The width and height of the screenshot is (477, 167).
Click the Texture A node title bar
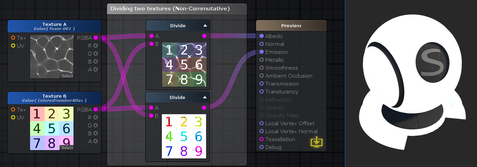pos(54,26)
